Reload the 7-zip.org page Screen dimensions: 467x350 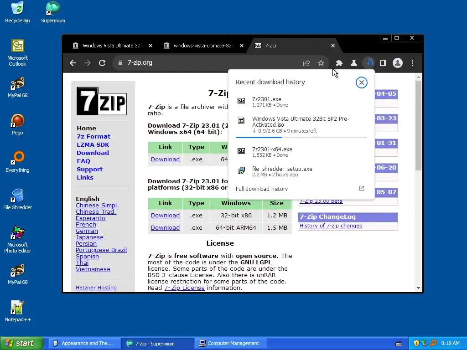102,63
